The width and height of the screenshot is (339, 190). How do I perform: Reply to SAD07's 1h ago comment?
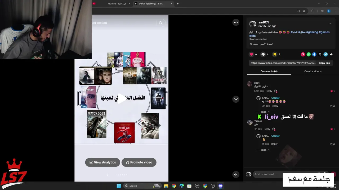click(x=274, y=144)
